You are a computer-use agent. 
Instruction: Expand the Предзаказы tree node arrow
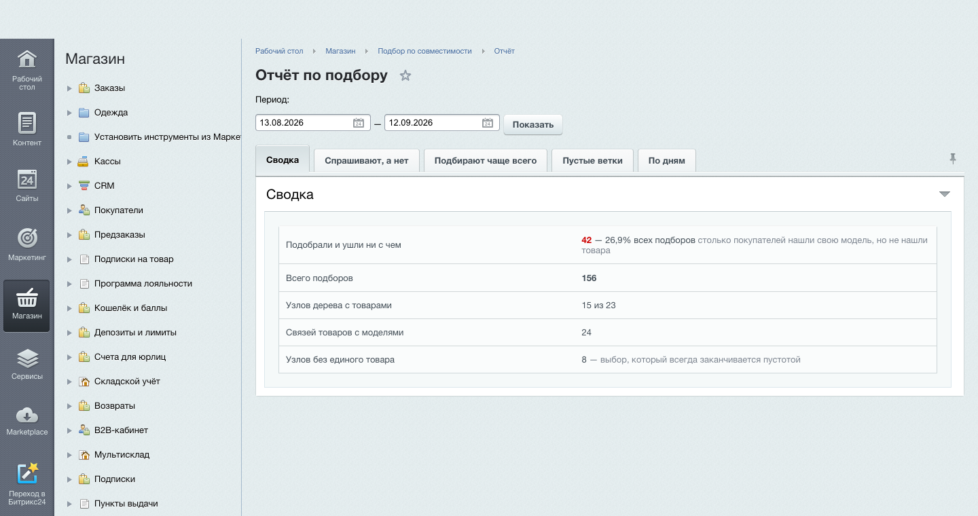click(x=69, y=235)
